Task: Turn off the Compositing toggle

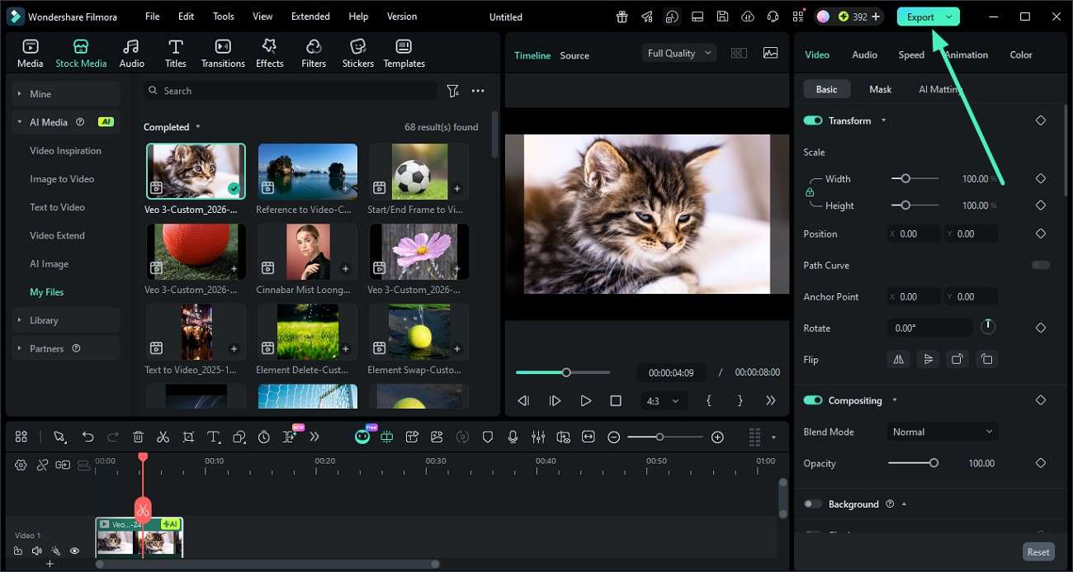Action: click(813, 400)
